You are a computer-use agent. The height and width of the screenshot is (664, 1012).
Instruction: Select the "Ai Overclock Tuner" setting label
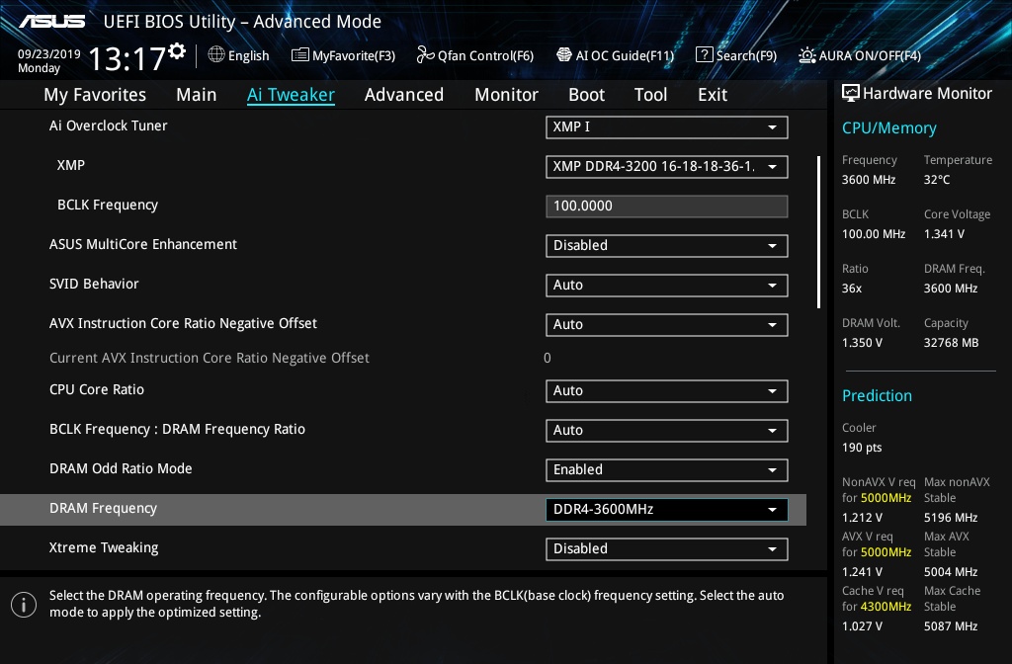[109, 125]
